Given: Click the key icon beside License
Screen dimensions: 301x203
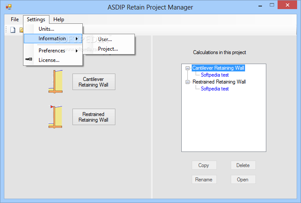Looking at the screenshot, I should point(29,59).
